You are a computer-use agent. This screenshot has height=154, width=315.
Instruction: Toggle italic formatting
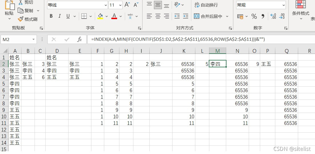59,16
